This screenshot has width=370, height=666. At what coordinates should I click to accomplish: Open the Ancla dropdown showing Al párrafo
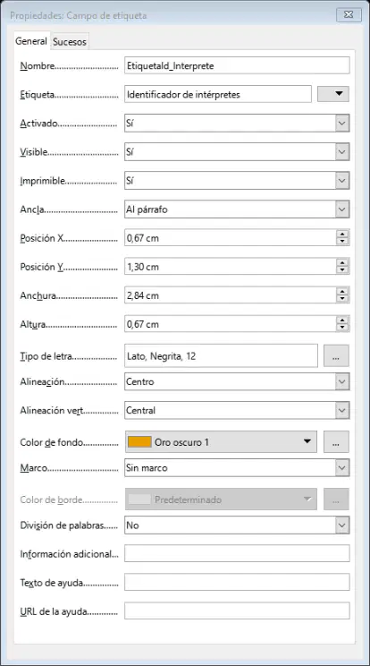[342, 209]
